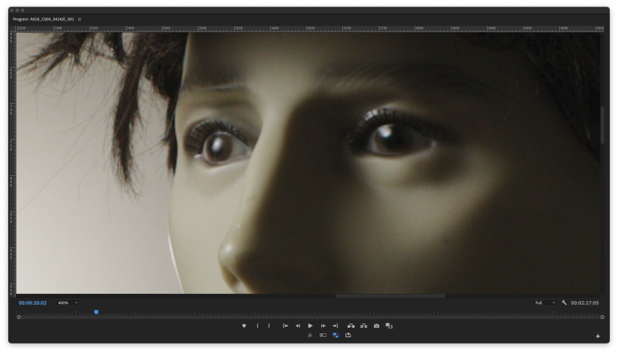Image resolution: width=618 pixels, height=353 pixels.
Task: Click the Add Marker icon
Action: [244, 326]
